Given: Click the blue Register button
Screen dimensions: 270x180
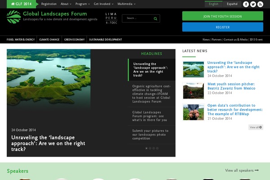Looking at the screenshot, I should click(223, 27).
